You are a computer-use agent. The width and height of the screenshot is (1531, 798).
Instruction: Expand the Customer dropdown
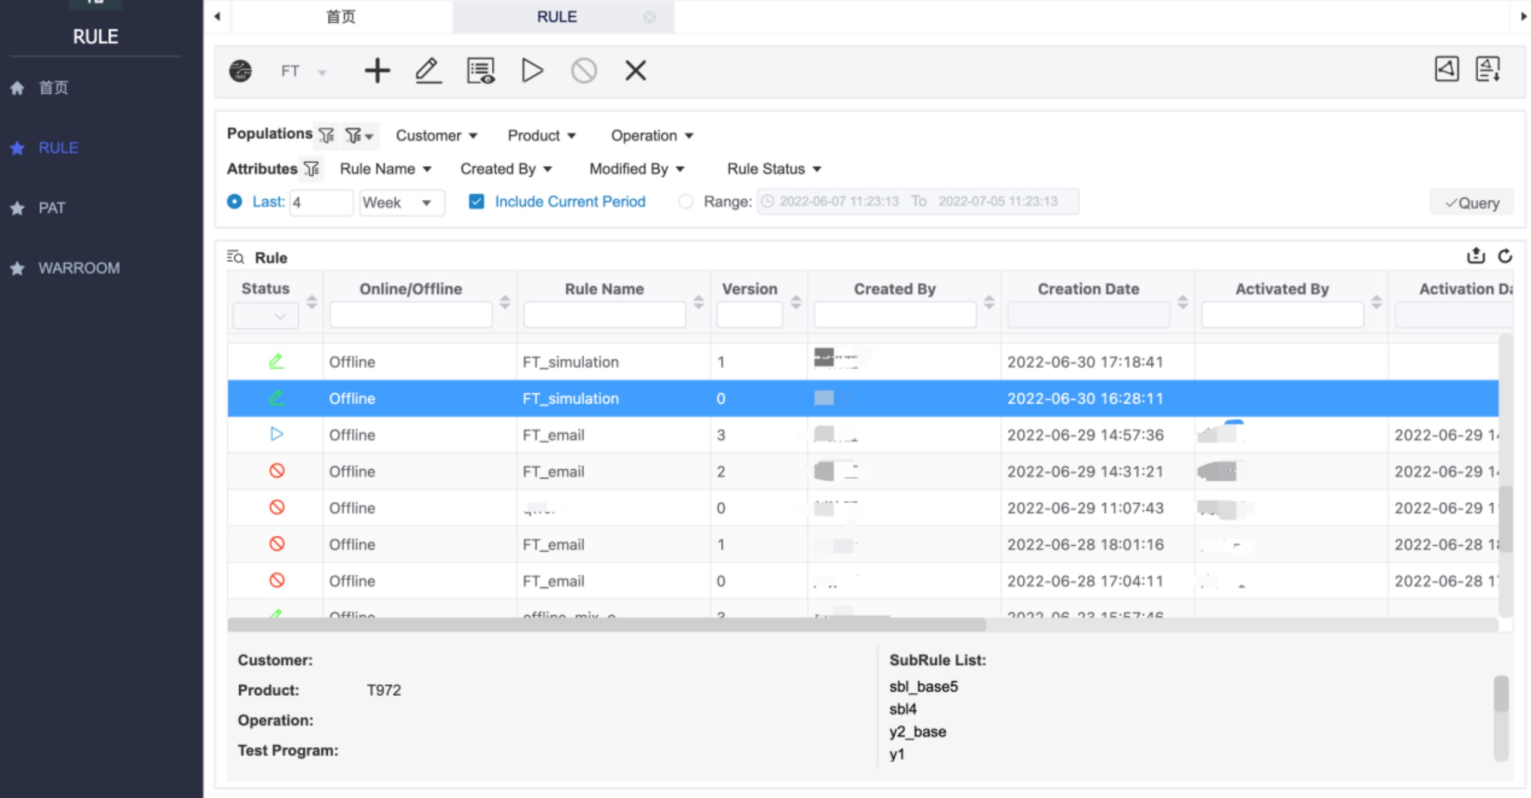coord(437,136)
